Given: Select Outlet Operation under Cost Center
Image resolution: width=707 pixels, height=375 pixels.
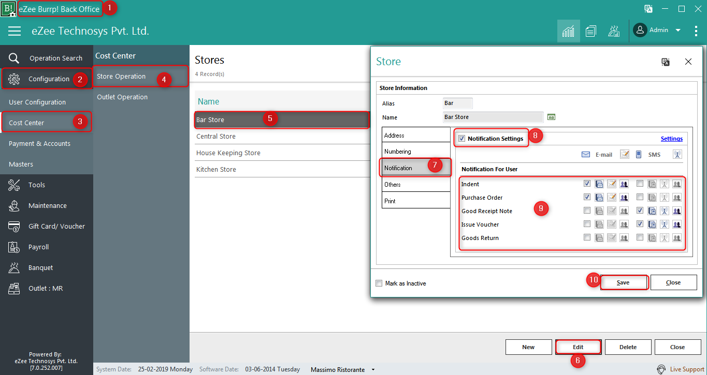Looking at the screenshot, I should pos(141,97).
